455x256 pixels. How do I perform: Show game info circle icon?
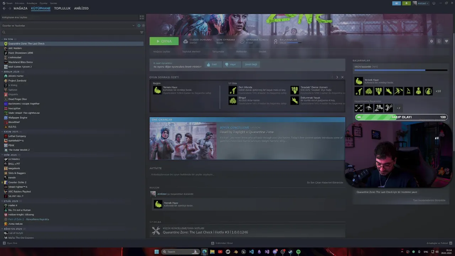tap(439, 41)
